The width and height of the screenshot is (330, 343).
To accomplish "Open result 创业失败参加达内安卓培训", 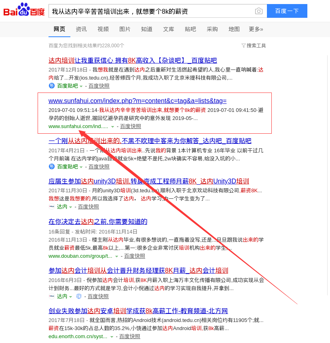I will click(138, 311).
